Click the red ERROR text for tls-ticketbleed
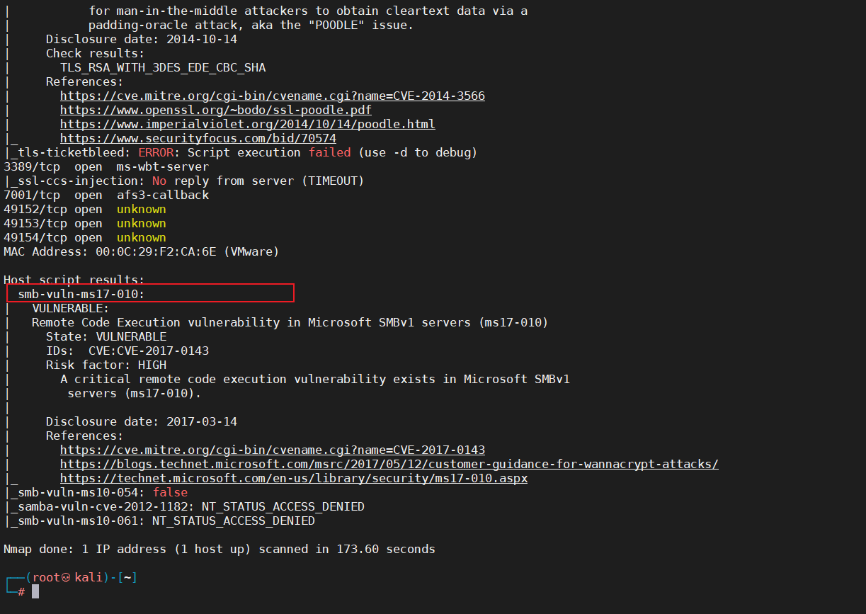The height and width of the screenshot is (614, 866). click(159, 152)
